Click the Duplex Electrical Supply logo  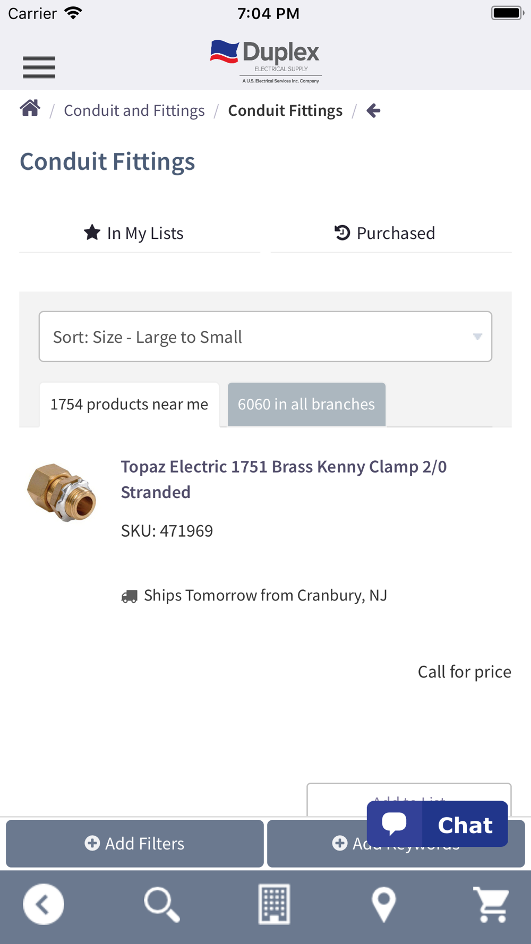tap(265, 61)
